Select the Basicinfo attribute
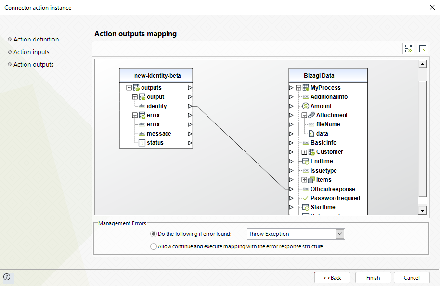The image size is (440, 286). (324, 143)
